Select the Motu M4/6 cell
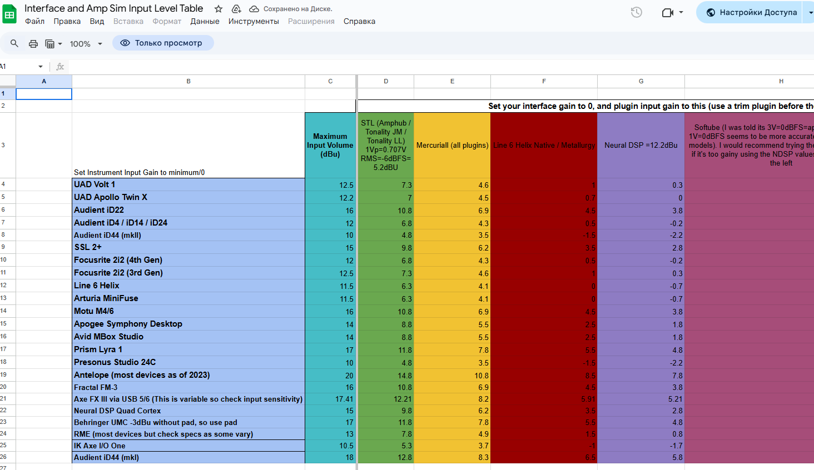The width and height of the screenshot is (814, 470). [x=188, y=311]
